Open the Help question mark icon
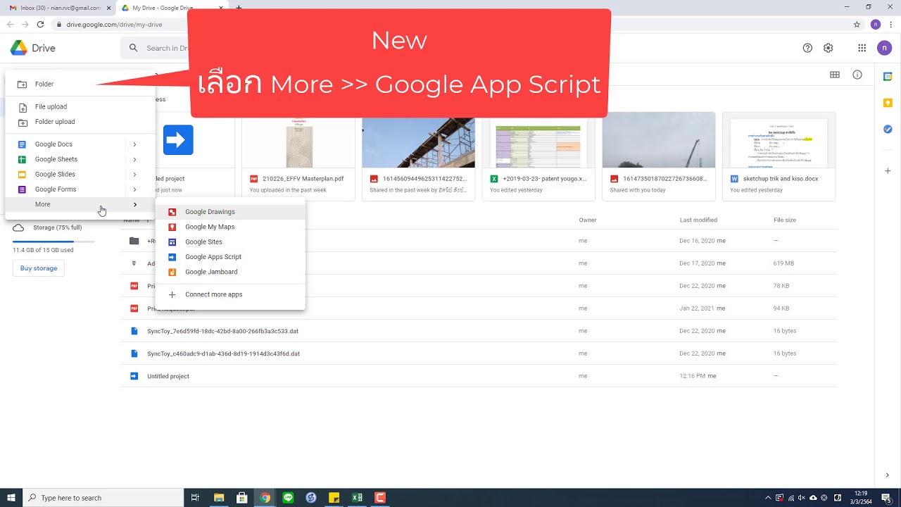The height and width of the screenshot is (507, 901). pyautogui.click(x=807, y=48)
